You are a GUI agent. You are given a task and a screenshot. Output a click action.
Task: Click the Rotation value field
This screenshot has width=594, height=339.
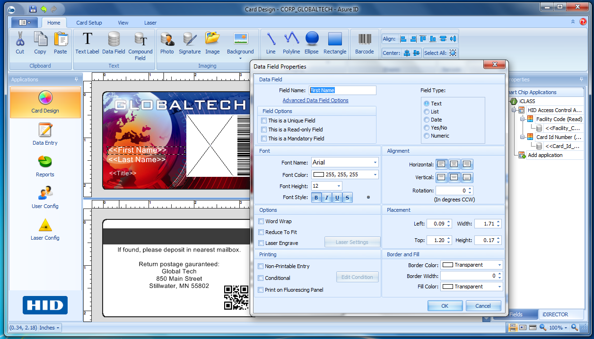tap(452, 191)
